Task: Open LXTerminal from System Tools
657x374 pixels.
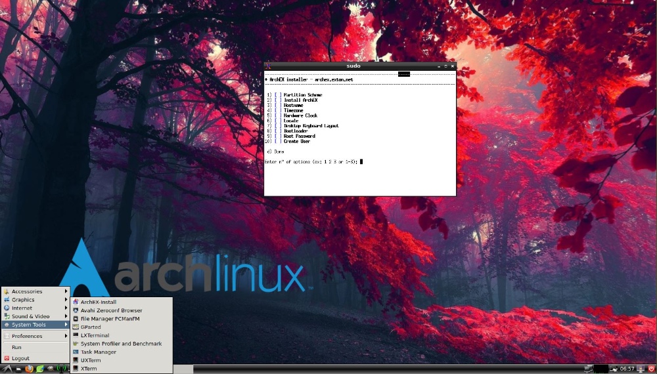Action: click(x=95, y=335)
